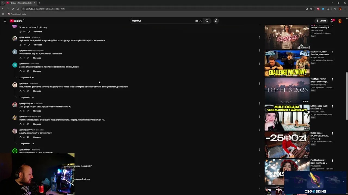Image resolution: width=348 pixels, height=195 pixels.
Task: Go to YouTube home via the logo
Action: [16, 21]
